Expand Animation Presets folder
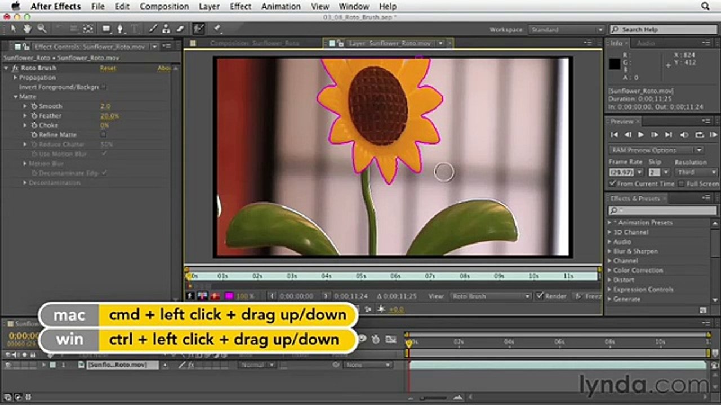Viewport: 721px width, 405px height. (x=610, y=223)
